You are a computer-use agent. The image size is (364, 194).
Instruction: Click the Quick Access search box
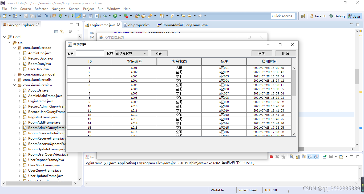point(283,16)
